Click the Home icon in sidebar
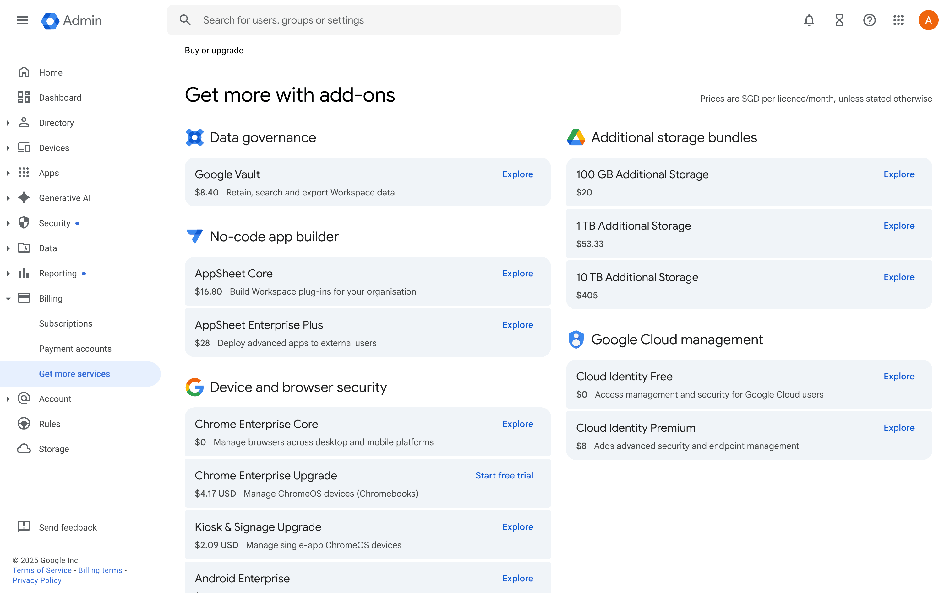This screenshot has width=950, height=593. [24, 72]
